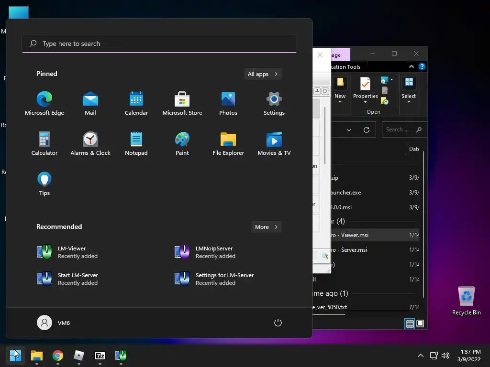Select the 0.0.msi file
The image size is (490, 367).
pos(375,207)
